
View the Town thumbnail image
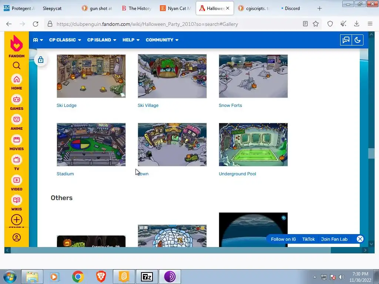(x=172, y=145)
